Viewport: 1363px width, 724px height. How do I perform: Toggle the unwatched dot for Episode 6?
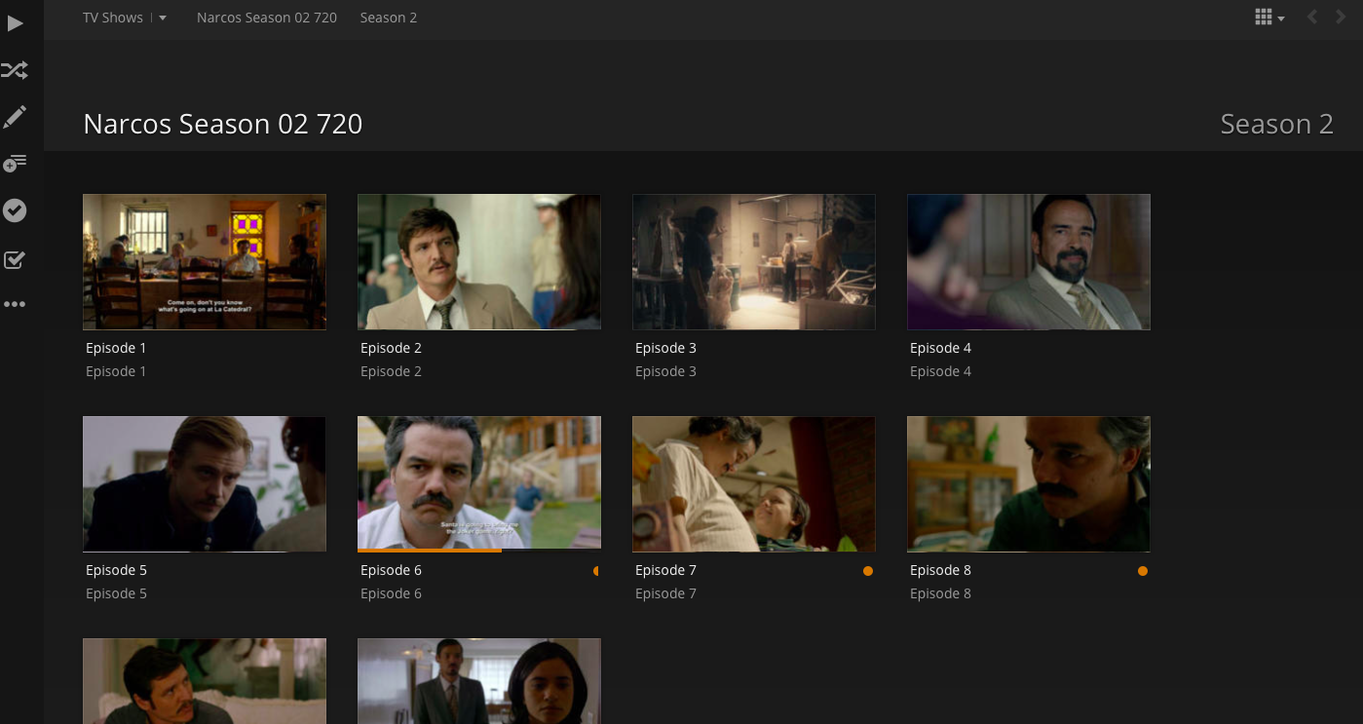(x=595, y=571)
